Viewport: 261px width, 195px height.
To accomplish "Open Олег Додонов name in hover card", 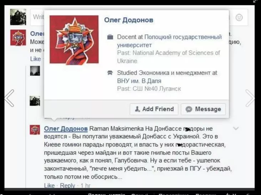I will (x=129, y=20).
